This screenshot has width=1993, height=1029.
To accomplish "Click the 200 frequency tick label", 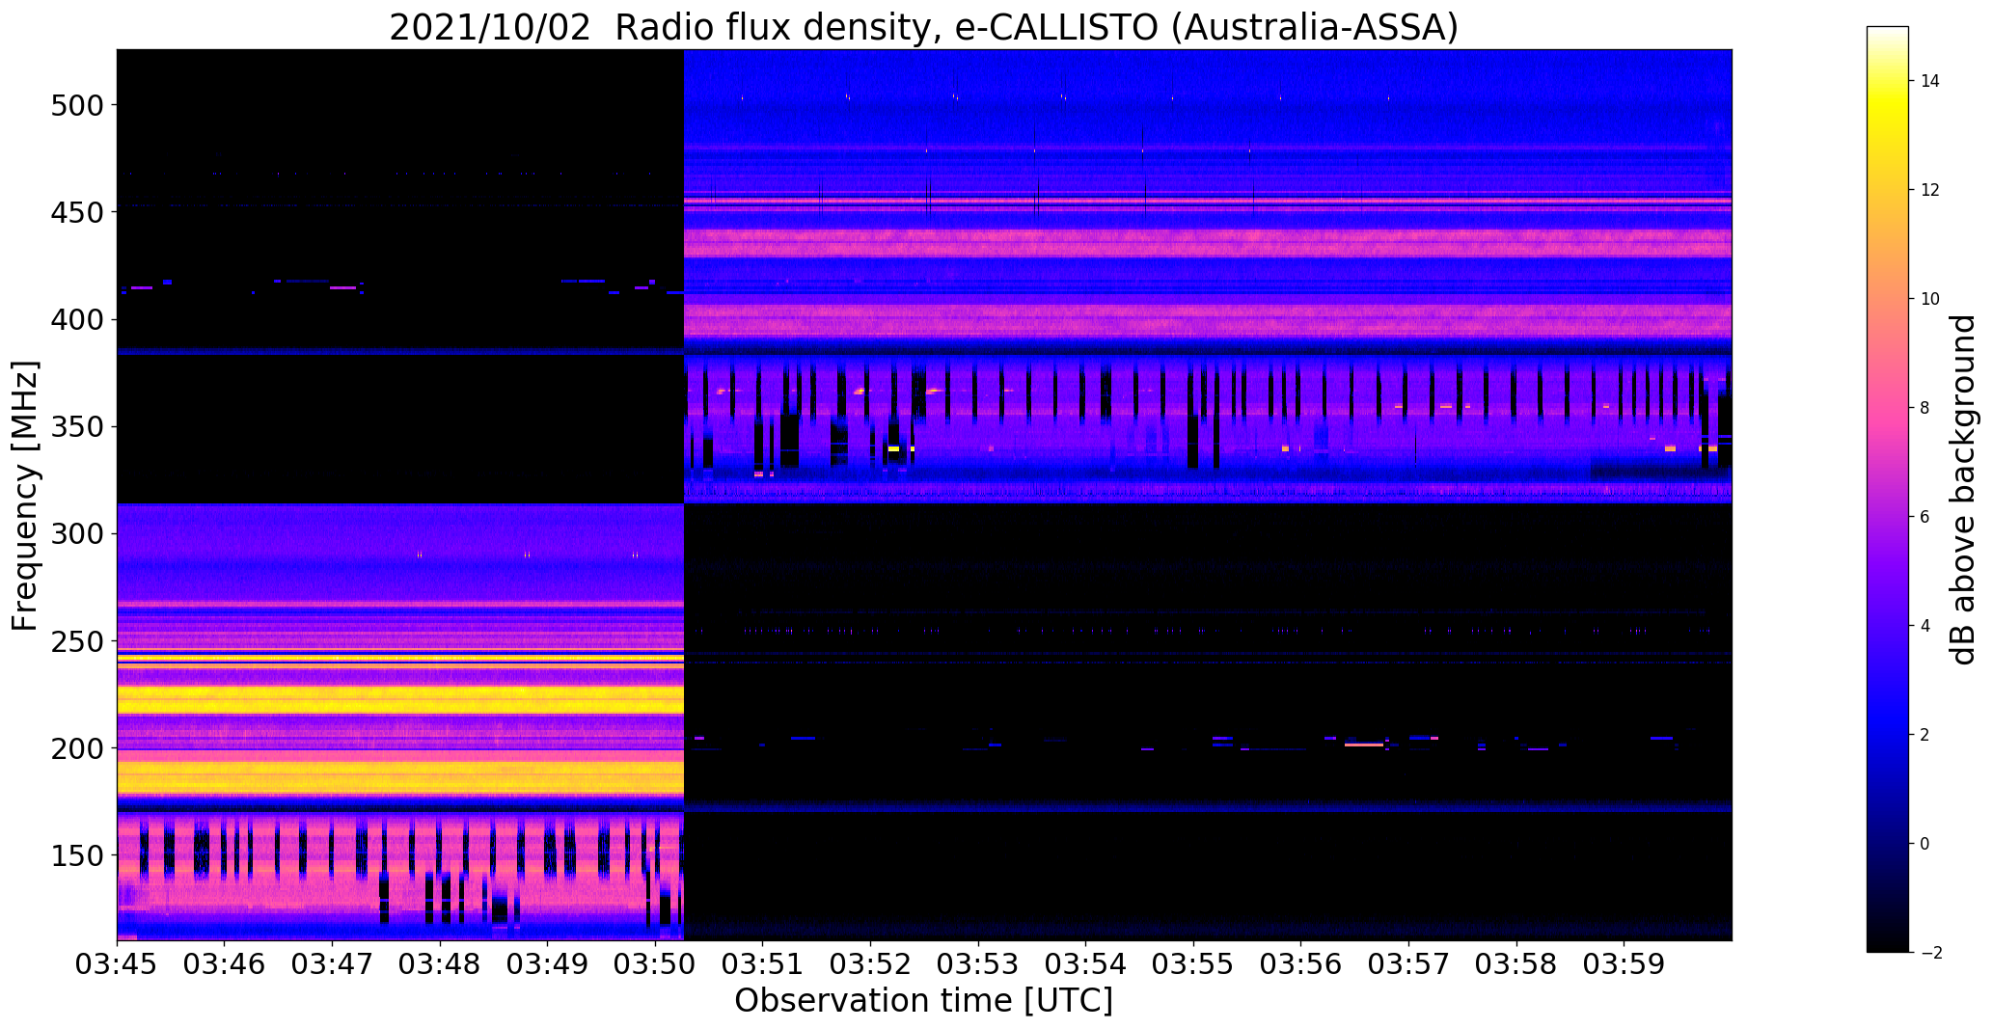I will point(77,748).
